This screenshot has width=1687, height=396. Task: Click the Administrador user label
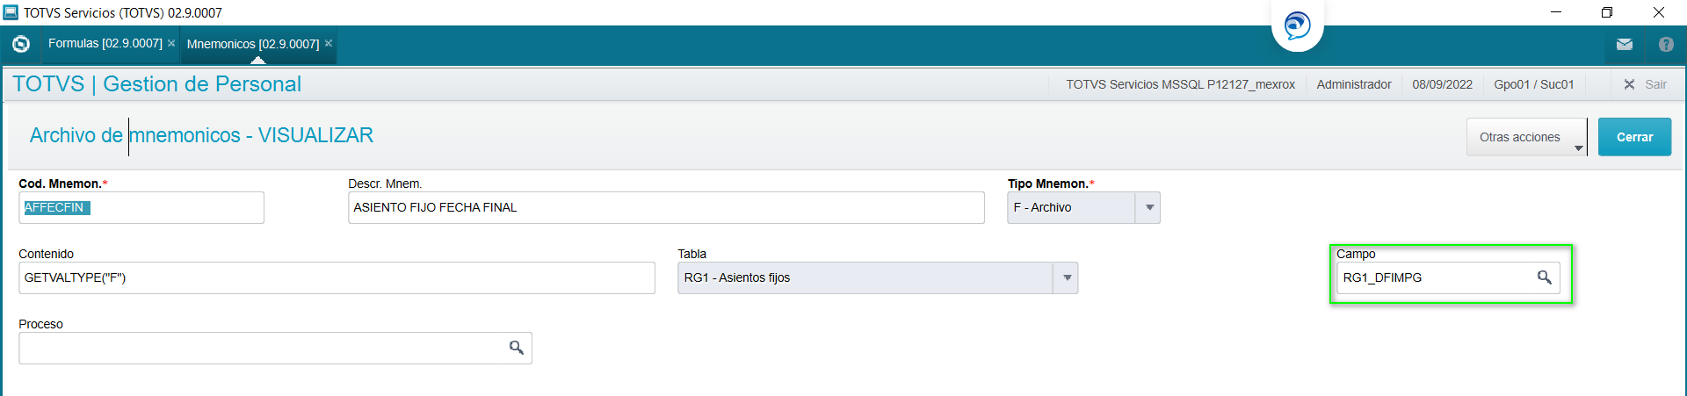click(x=1353, y=84)
